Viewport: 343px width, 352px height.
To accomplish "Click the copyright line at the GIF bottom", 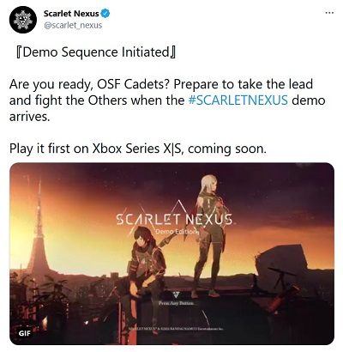I will [175, 329].
